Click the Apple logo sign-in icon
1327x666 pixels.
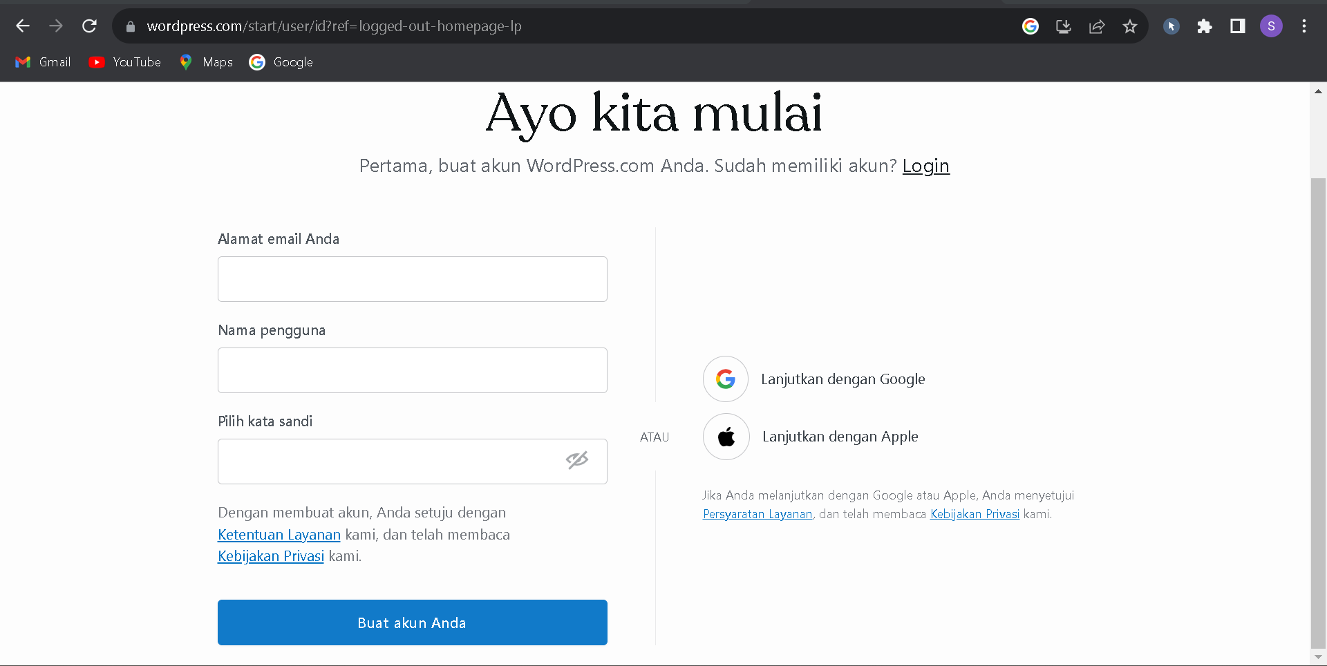click(726, 437)
